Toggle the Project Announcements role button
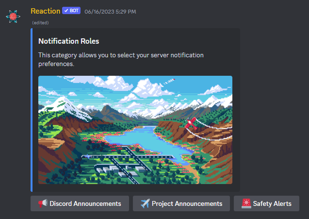309x219 pixels. click(181, 203)
